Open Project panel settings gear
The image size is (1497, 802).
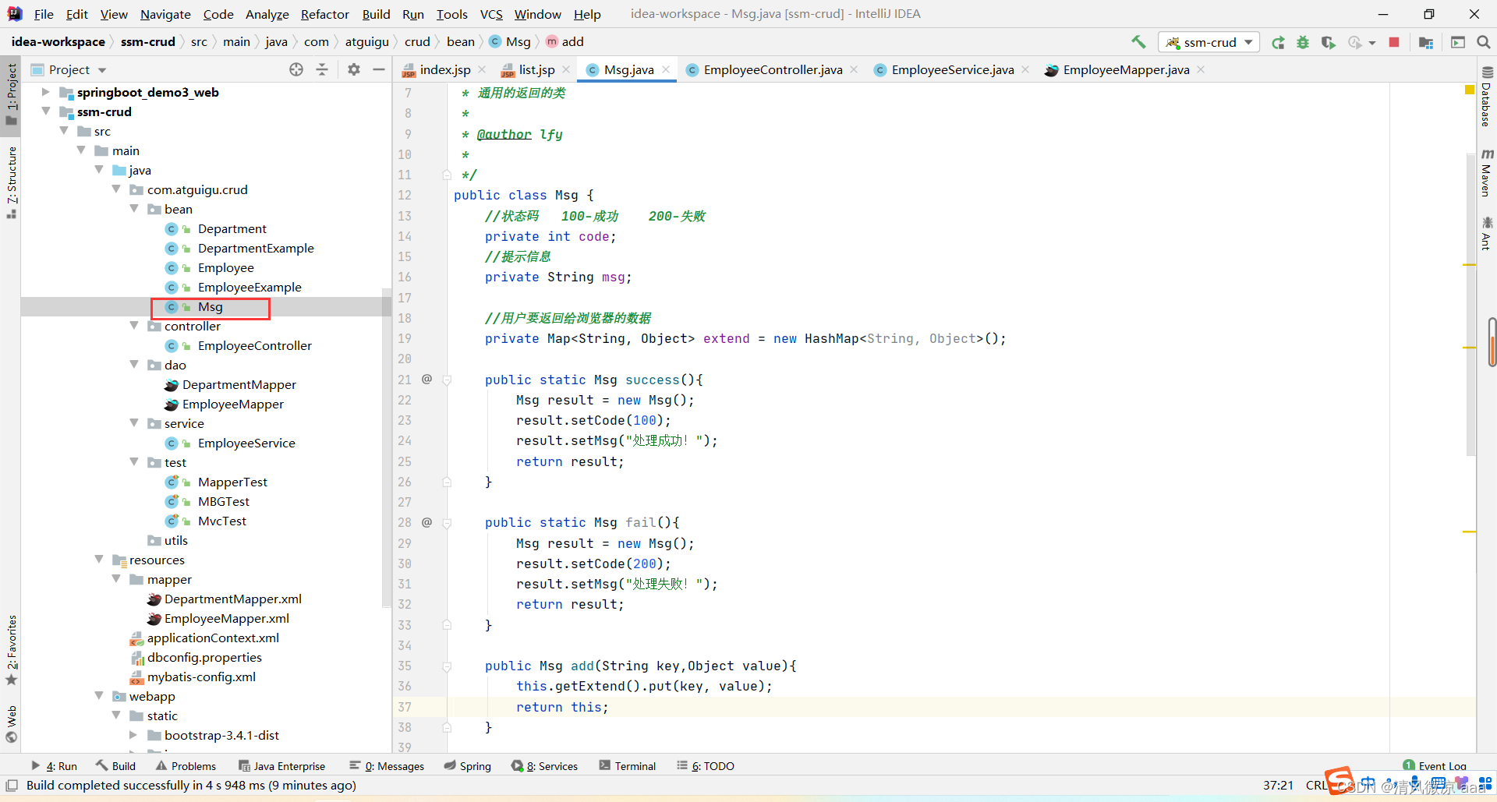click(x=354, y=69)
